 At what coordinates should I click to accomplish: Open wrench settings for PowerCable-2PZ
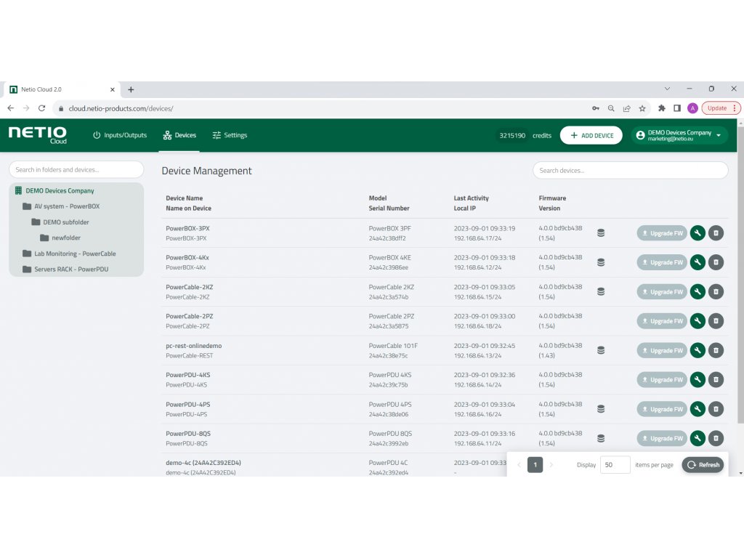pyautogui.click(x=697, y=321)
